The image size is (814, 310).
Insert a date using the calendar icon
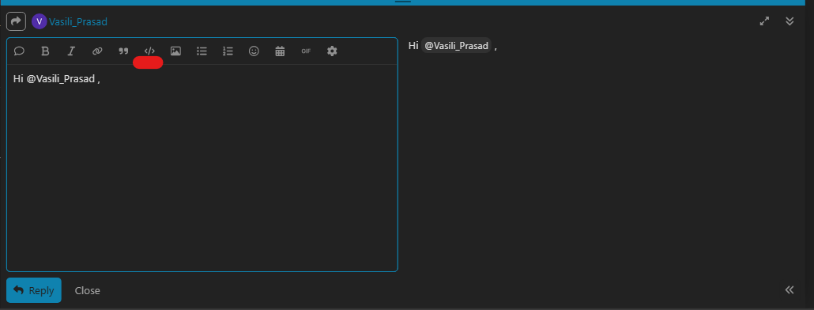point(280,51)
